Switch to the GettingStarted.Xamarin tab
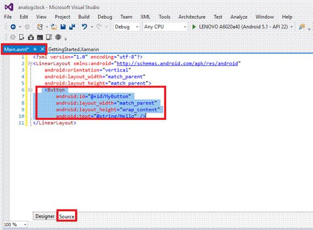Image resolution: width=313 pixels, height=230 pixels. point(74,50)
